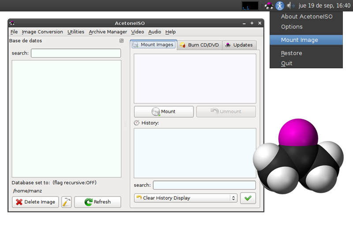Focus the history search field
The width and height of the screenshot is (353, 226).
pos(204,185)
